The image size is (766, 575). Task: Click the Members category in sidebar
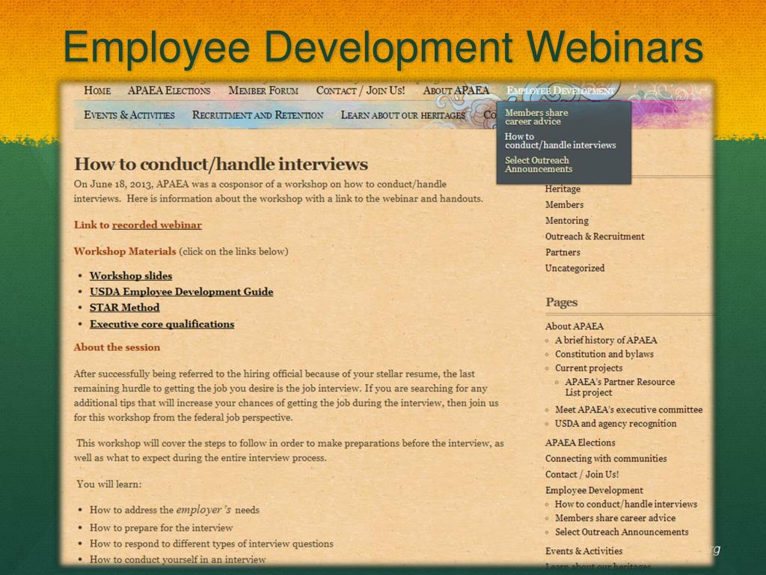pyautogui.click(x=564, y=205)
